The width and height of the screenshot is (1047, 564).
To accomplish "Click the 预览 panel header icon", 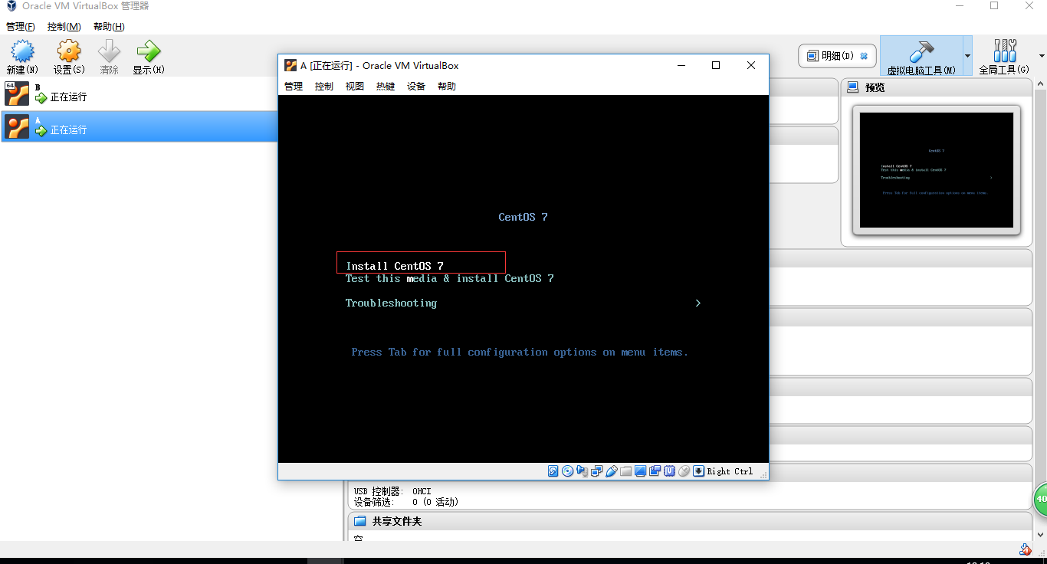I will 854,87.
